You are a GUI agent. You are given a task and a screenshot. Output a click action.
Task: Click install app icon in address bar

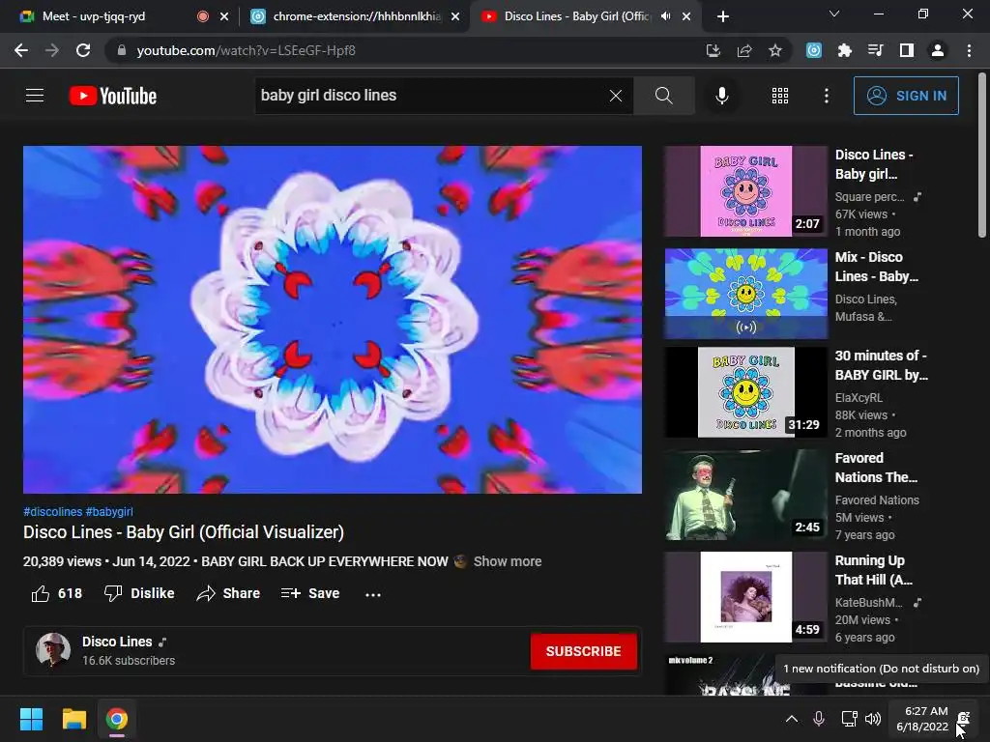713,50
